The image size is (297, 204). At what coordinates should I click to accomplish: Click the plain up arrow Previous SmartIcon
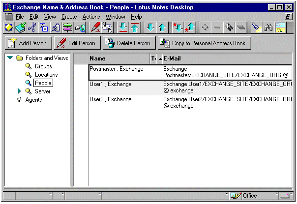[x=162, y=28]
